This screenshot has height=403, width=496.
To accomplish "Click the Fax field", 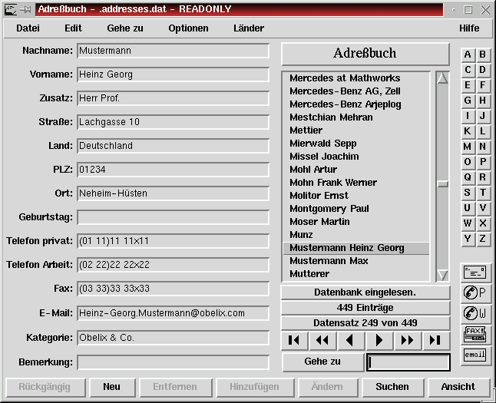I will 173,289.
